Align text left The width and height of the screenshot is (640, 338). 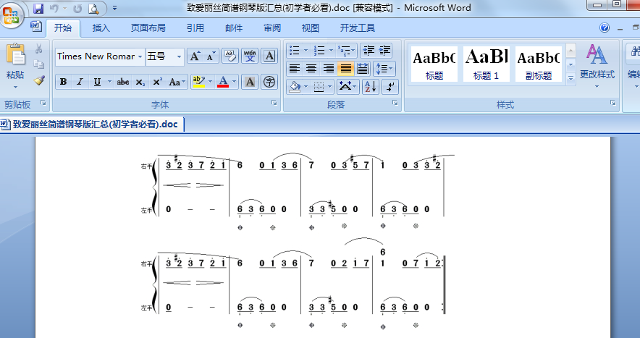(x=295, y=69)
